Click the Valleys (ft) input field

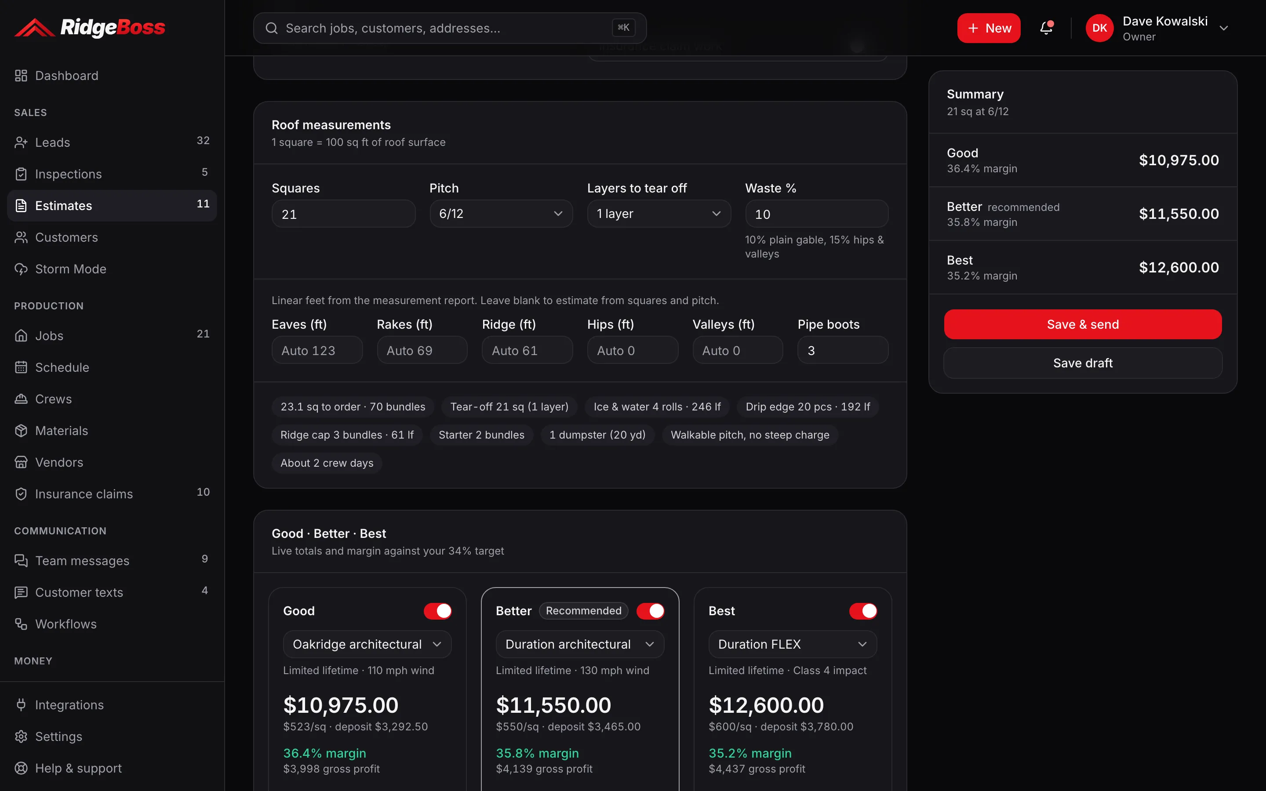738,350
